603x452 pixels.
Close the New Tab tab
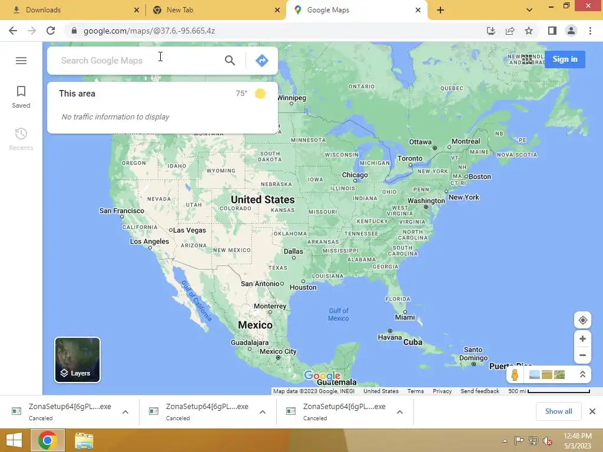277,10
